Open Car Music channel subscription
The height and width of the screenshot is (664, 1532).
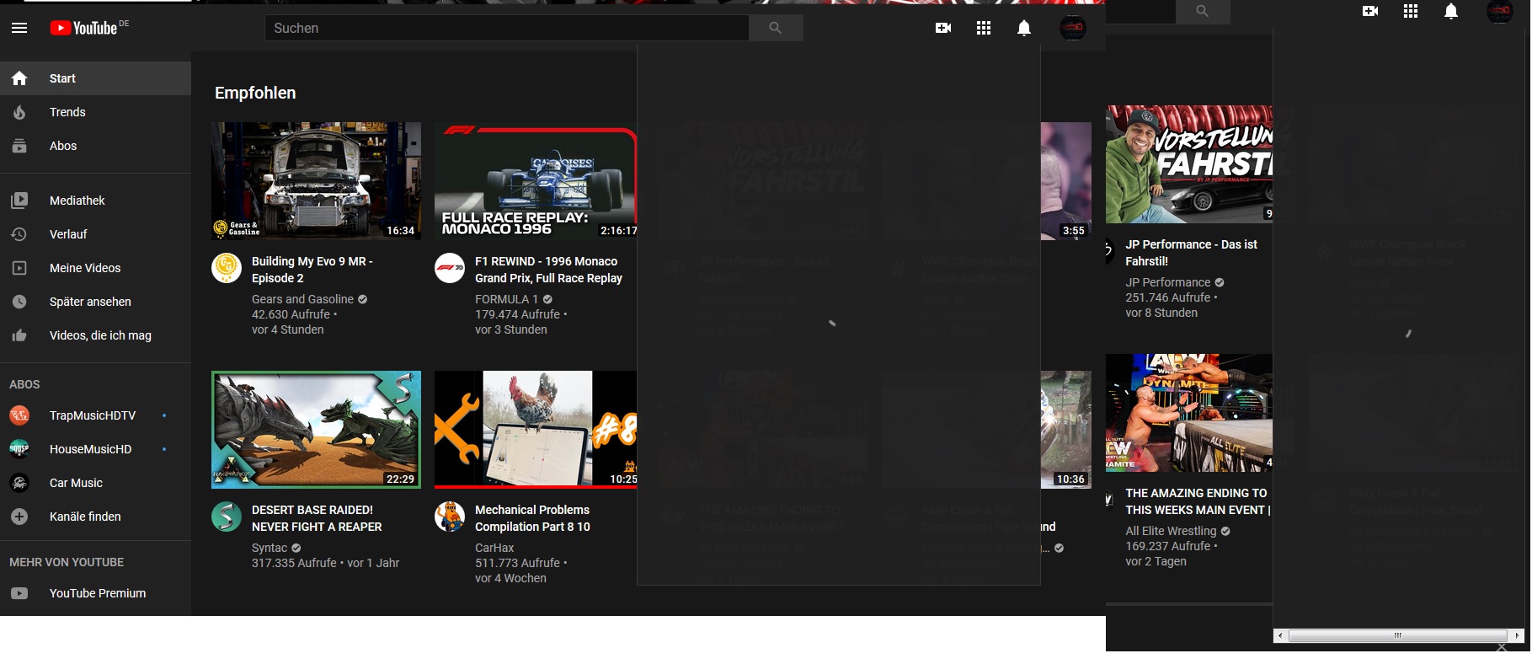95,483
